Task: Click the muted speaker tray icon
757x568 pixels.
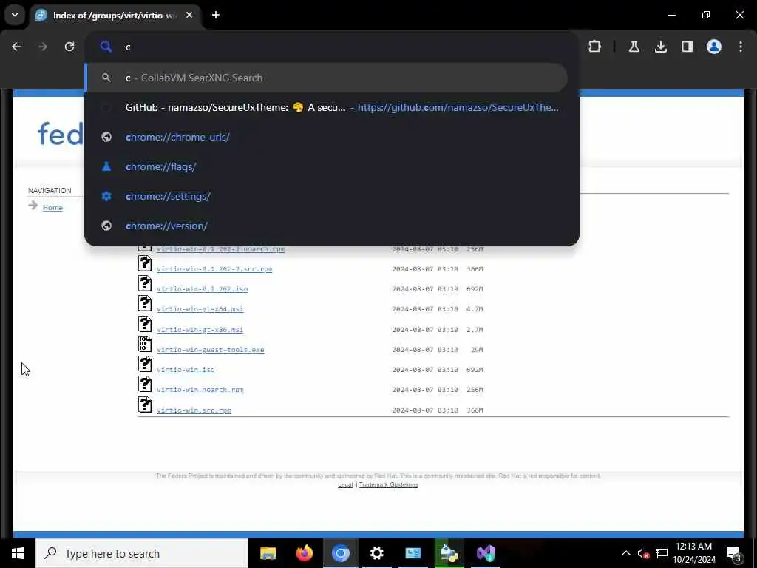Action: click(x=643, y=553)
